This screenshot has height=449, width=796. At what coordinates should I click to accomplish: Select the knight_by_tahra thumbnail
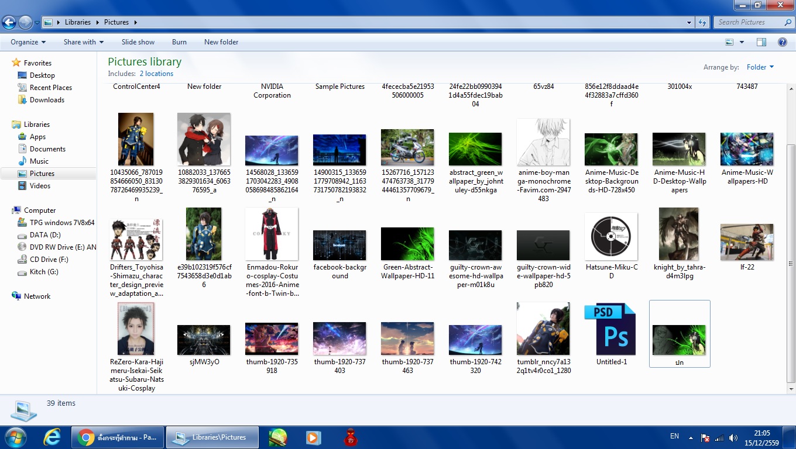pos(680,244)
